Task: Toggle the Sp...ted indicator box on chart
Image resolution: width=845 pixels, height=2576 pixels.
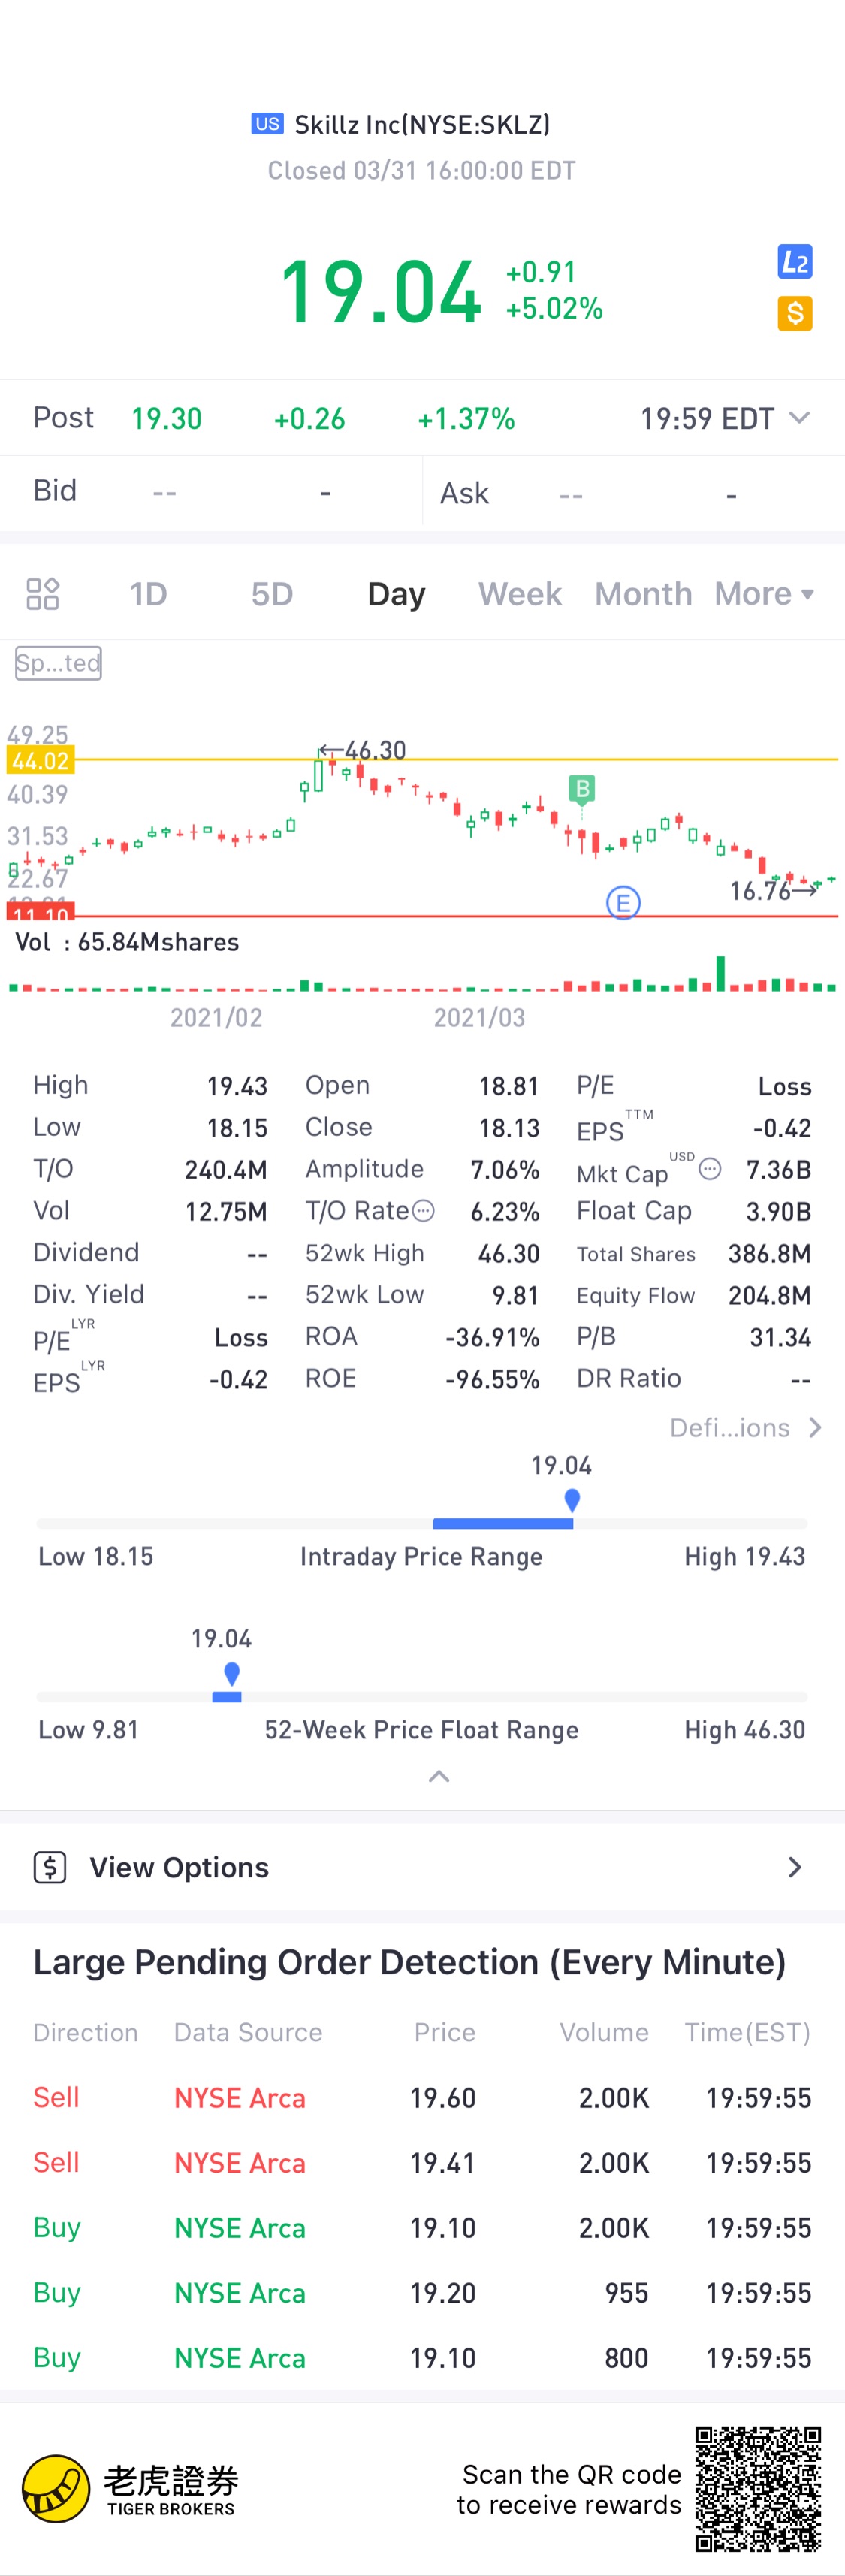Action: click(x=58, y=663)
